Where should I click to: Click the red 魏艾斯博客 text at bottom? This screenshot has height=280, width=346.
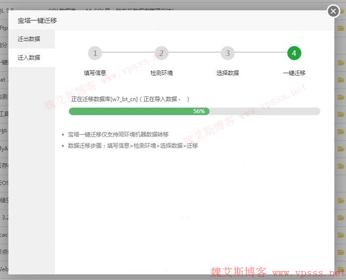[x=238, y=272]
